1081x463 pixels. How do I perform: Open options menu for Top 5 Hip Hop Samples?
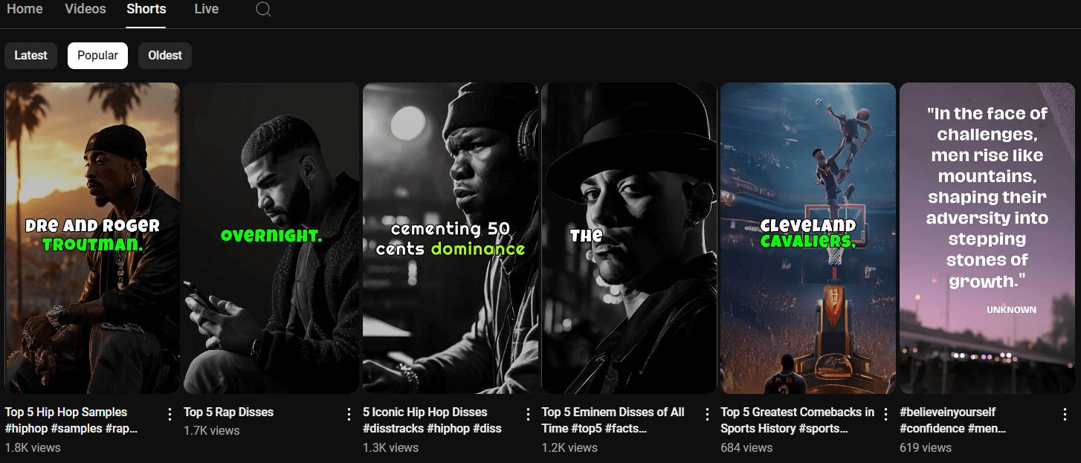[x=170, y=414]
